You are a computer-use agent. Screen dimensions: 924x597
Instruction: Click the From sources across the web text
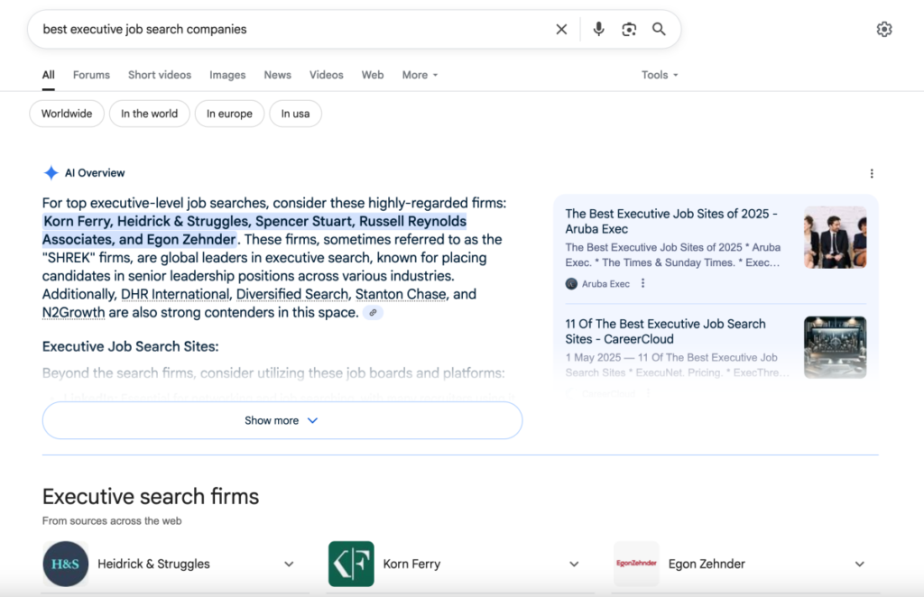(x=111, y=521)
